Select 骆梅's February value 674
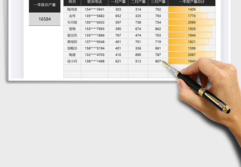Image resolution: width=241 pixels, height=167 pixels. (x=138, y=29)
